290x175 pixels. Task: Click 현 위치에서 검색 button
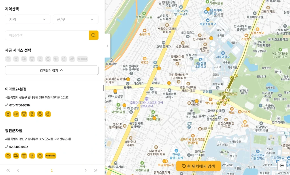[198, 166]
